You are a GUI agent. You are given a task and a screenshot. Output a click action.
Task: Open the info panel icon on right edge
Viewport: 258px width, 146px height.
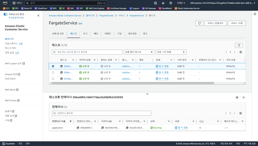[255, 14]
